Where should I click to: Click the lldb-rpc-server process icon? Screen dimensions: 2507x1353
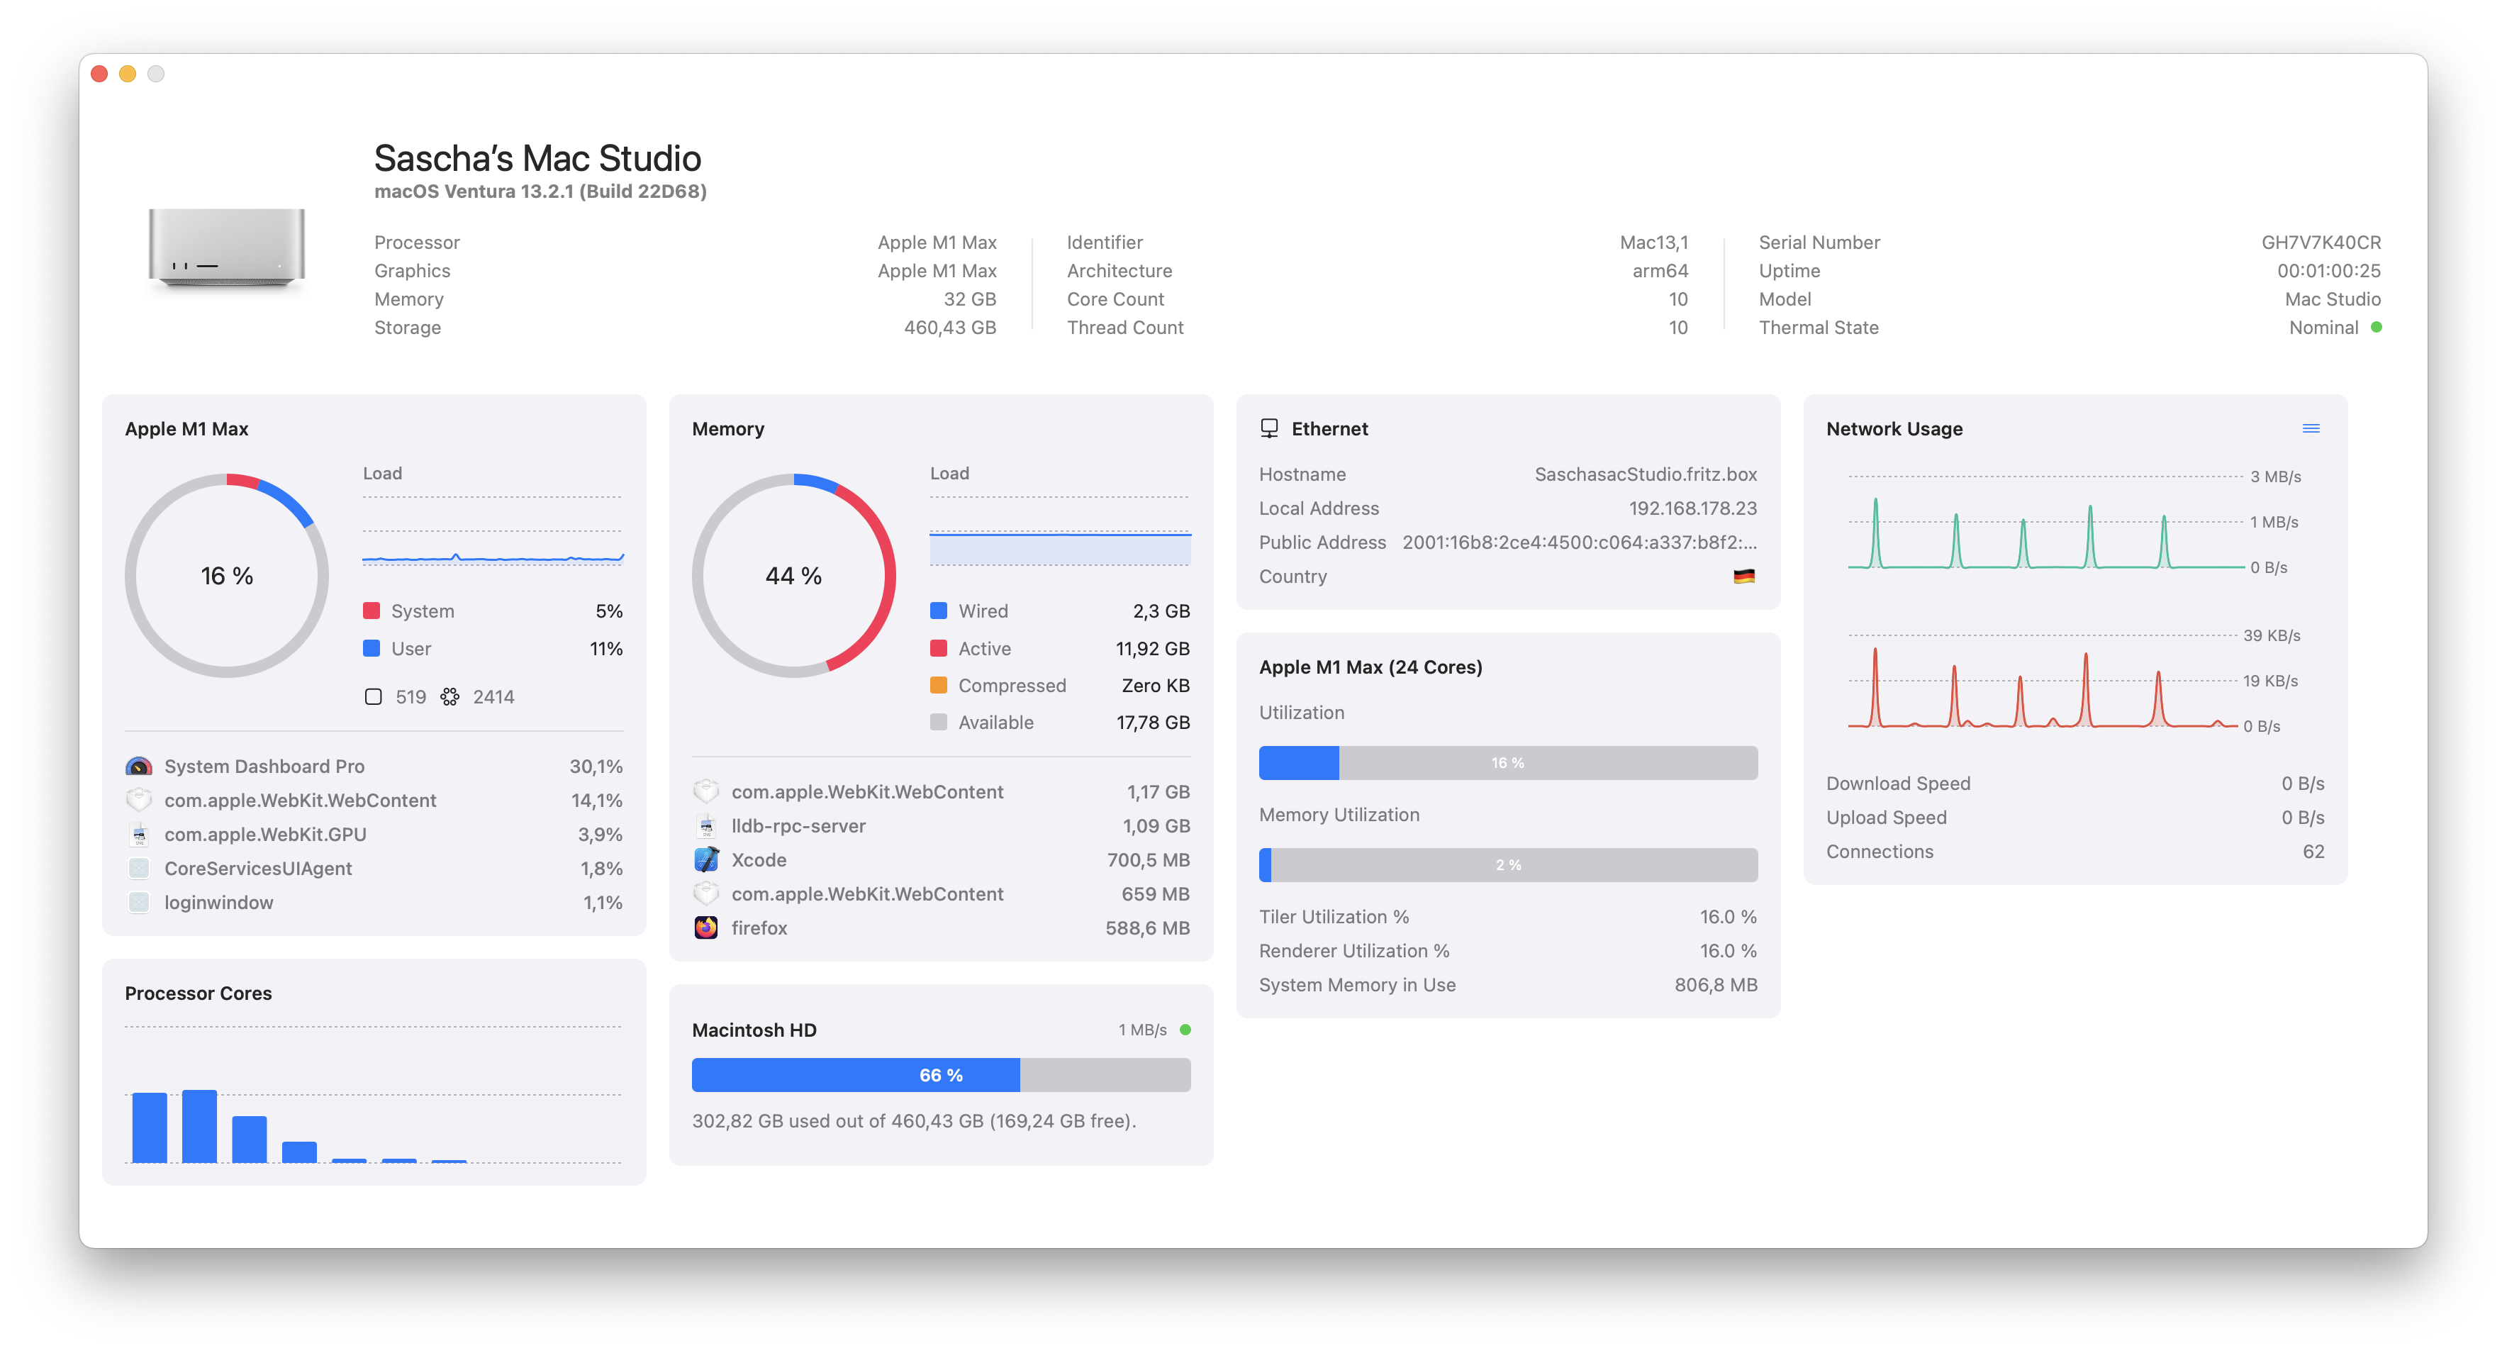(x=707, y=825)
